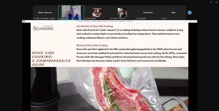Click the Oleg Kyshein profile photo tile
This screenshot has width=219, height=111.
coord(97,13)
